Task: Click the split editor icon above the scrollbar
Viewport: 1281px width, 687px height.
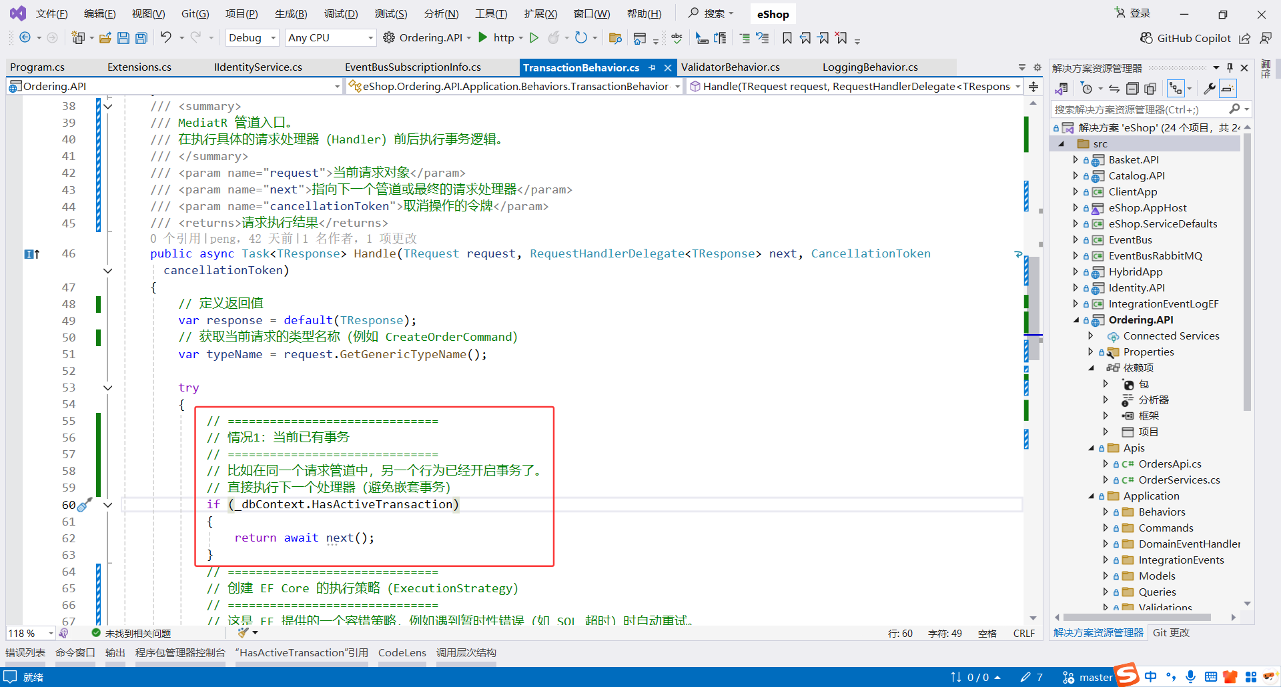Action: 1033,87
